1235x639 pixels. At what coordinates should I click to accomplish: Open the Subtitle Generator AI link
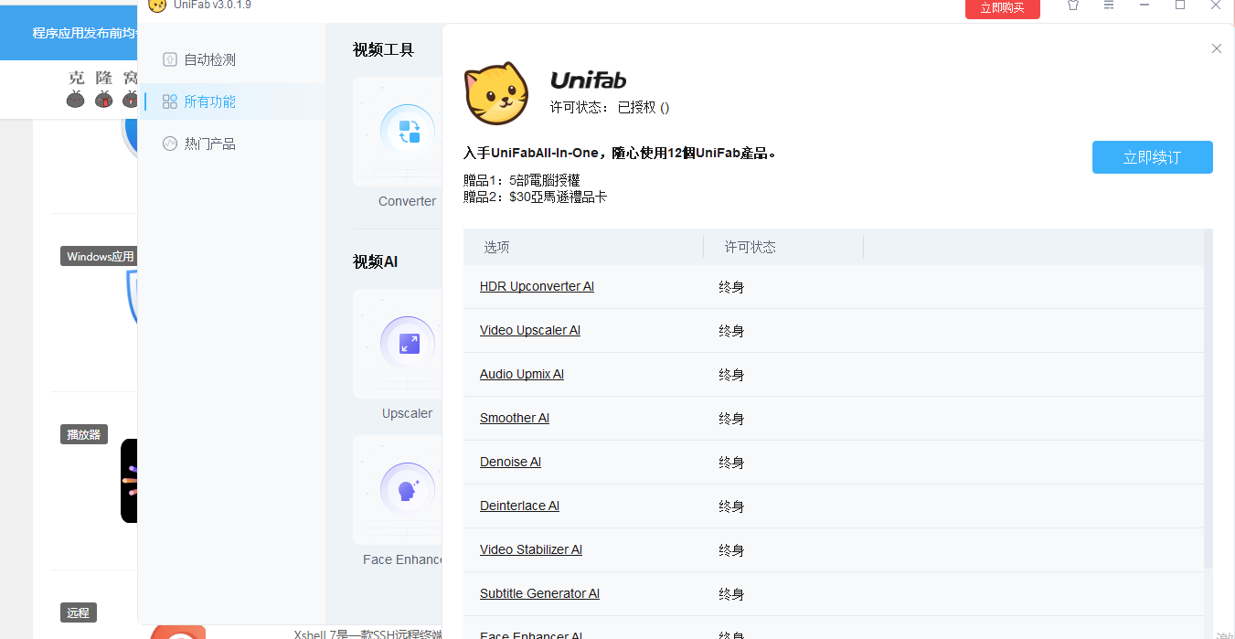[x=539, y=593]
